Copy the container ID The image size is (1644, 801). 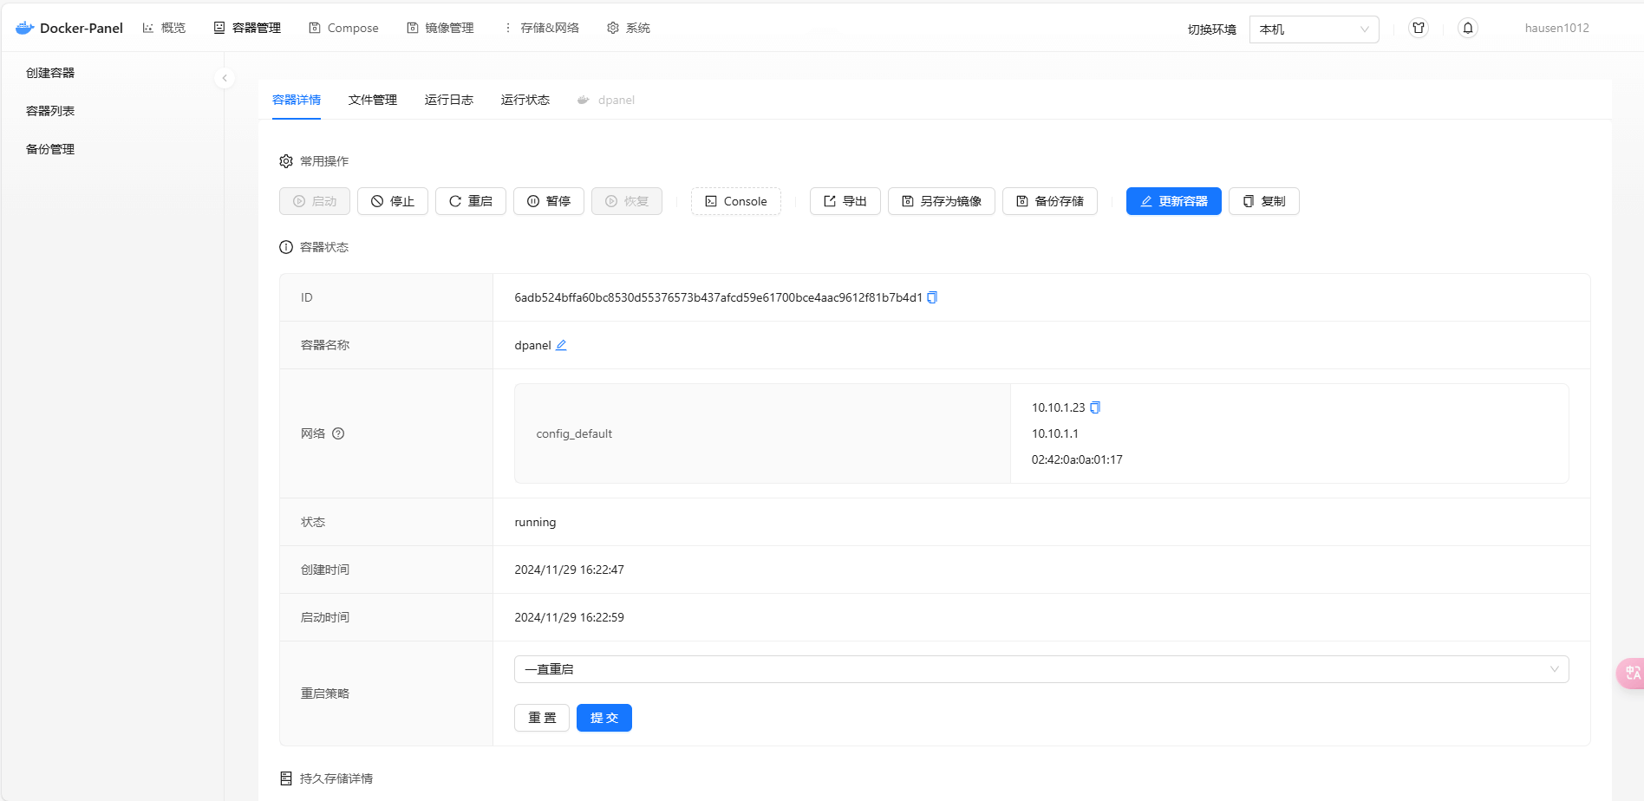[x=932, y=296]
